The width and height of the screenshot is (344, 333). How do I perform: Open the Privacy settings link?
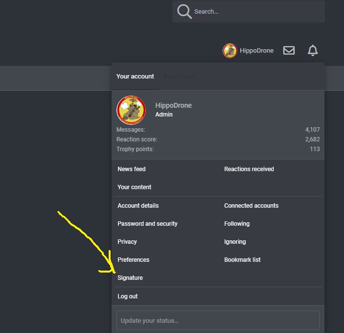tap(127, 241)
